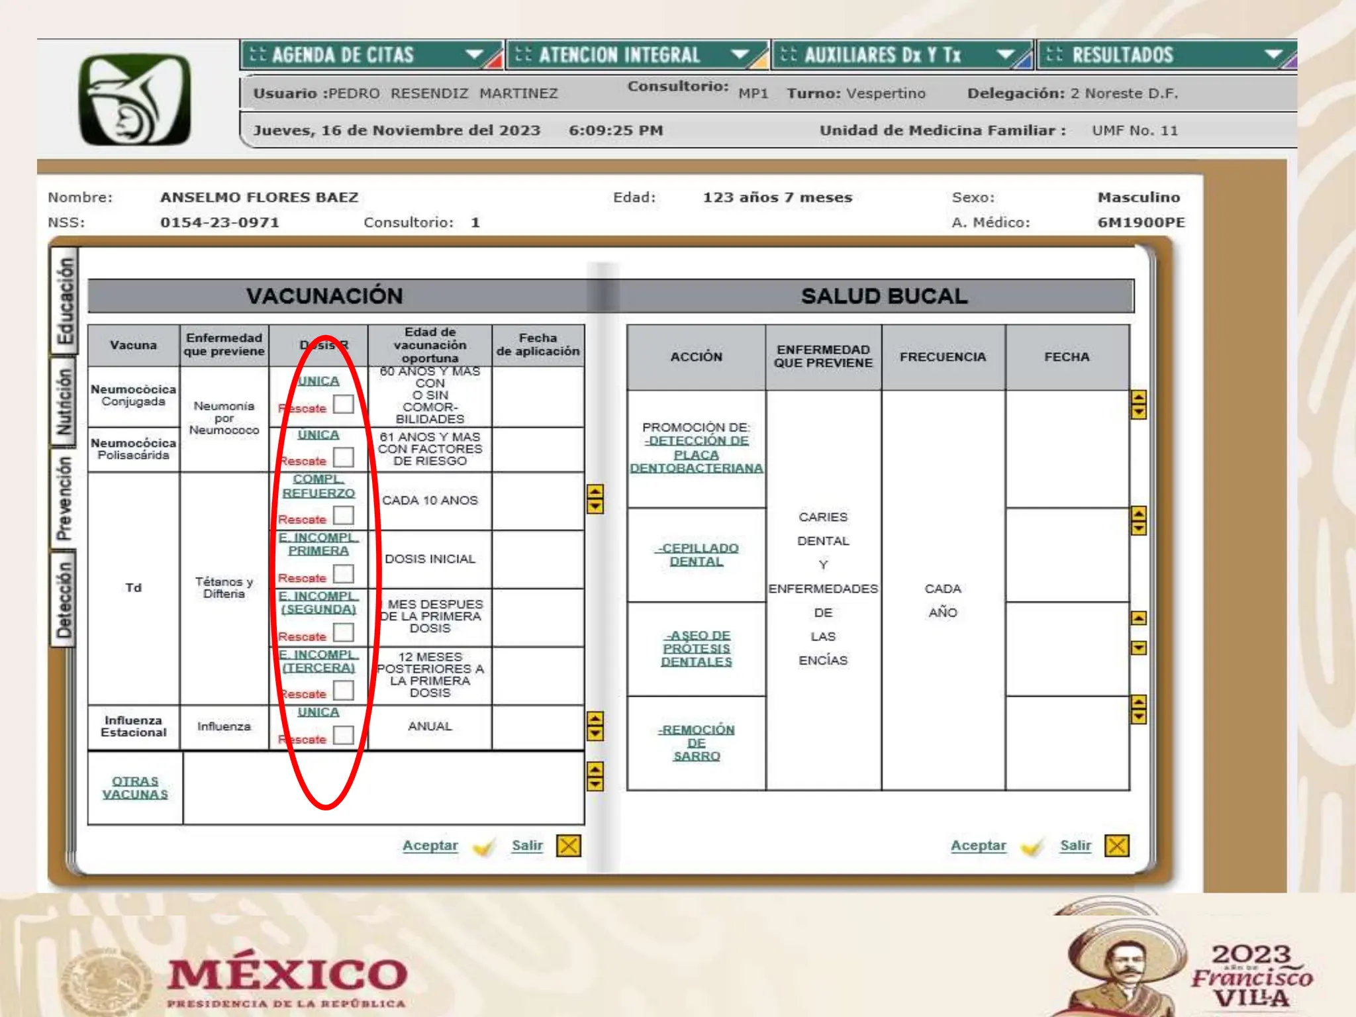Image resolution: width=1356 pixels, height=1017 pixels.
Task: Click the checkmark icon beside Aceptar in Vacunación
Action: point(484,847)
